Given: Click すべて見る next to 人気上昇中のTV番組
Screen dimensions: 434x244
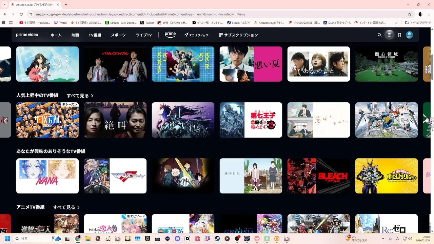Looking at the screenshot, I should click(x=80, y=96).
